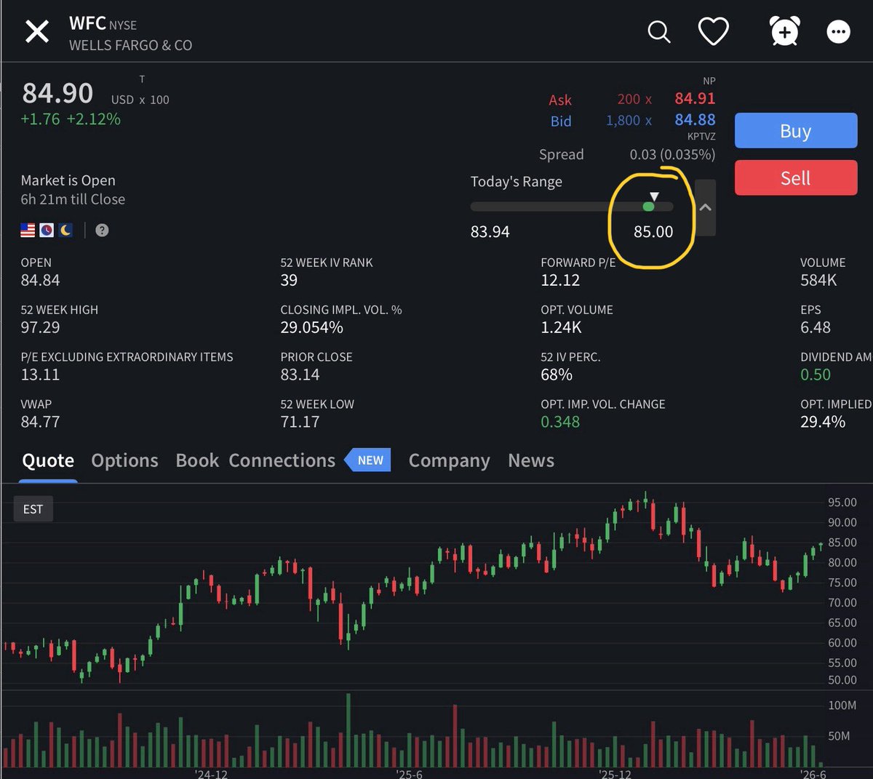This screenshot has height=779, width=873.
Task: Click the Sell button
Action: tap(796, 178)
